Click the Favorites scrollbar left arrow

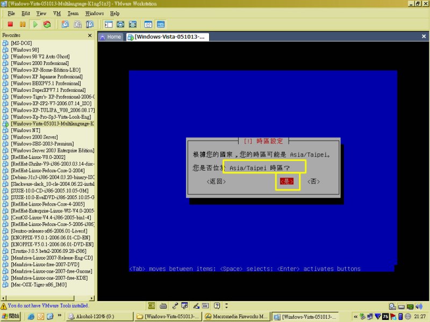coord(3,298)
